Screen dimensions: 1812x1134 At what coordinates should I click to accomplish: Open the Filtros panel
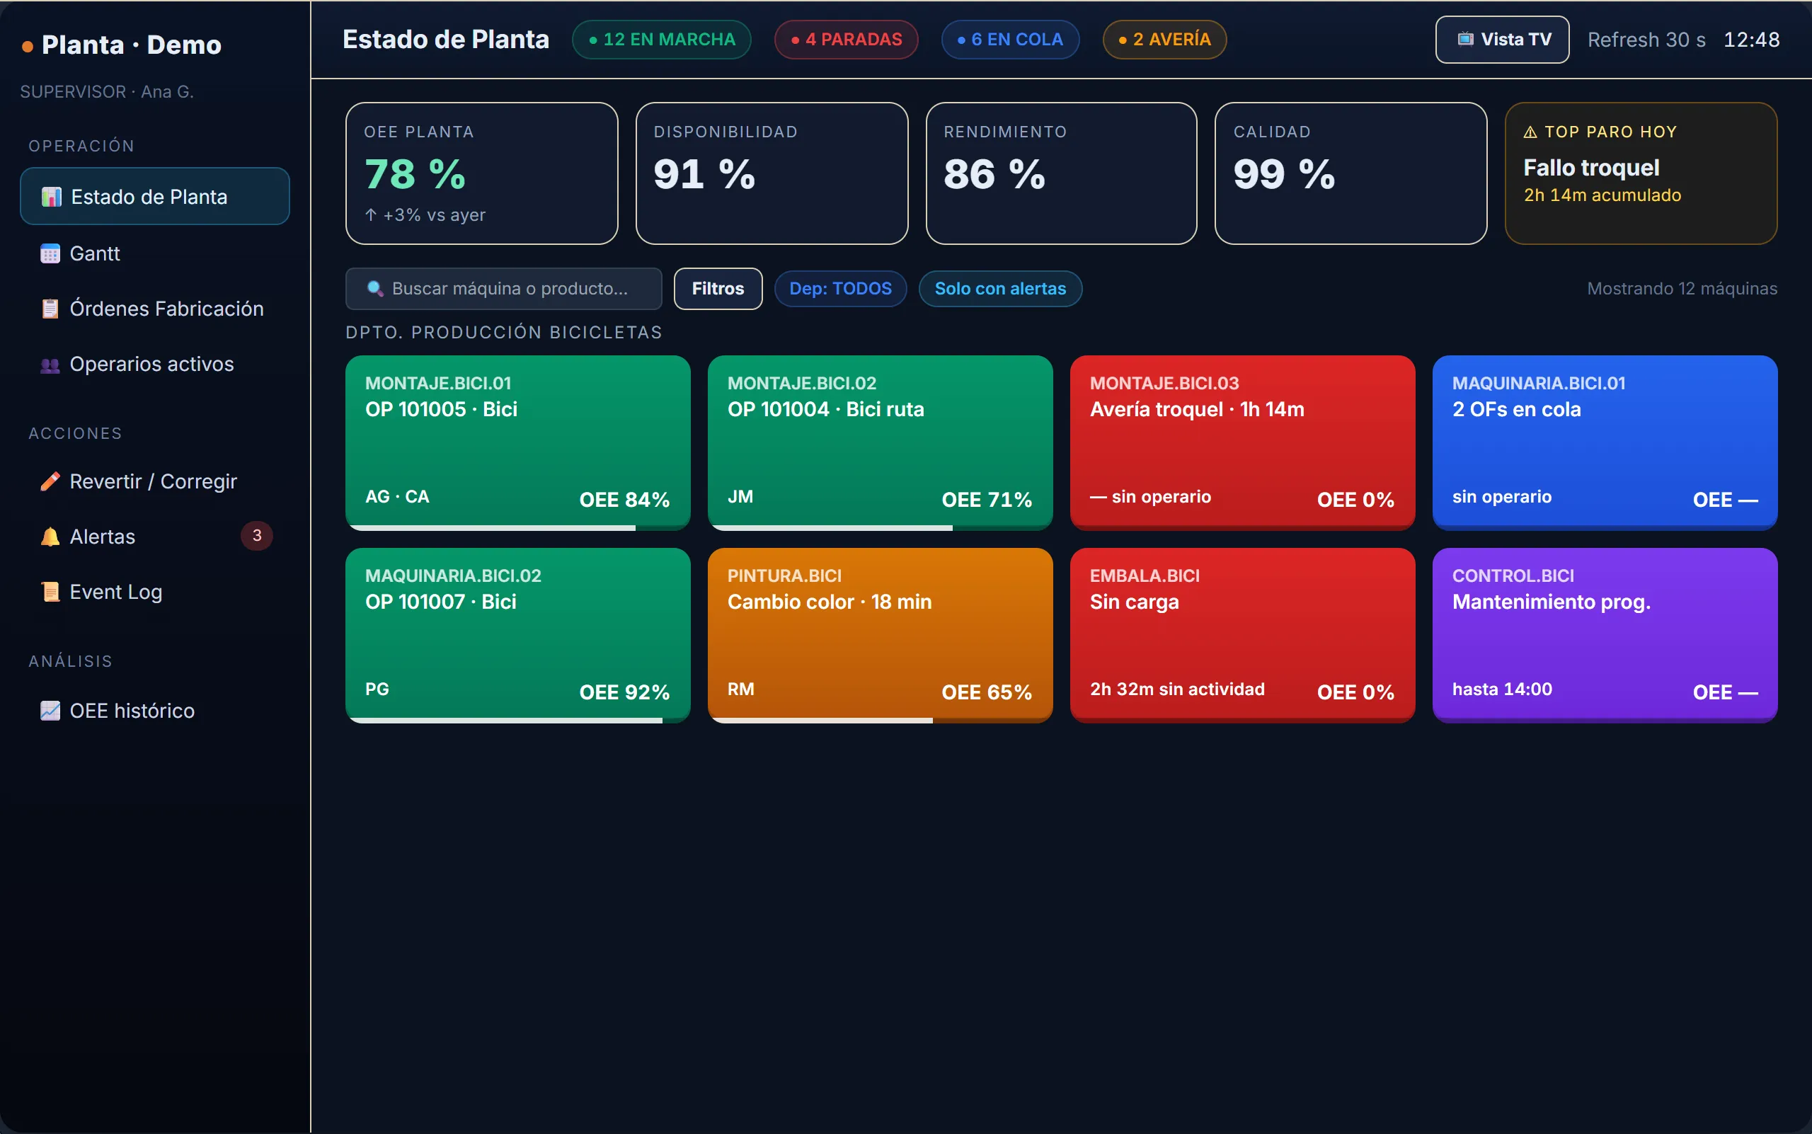(x=718, y=289)
